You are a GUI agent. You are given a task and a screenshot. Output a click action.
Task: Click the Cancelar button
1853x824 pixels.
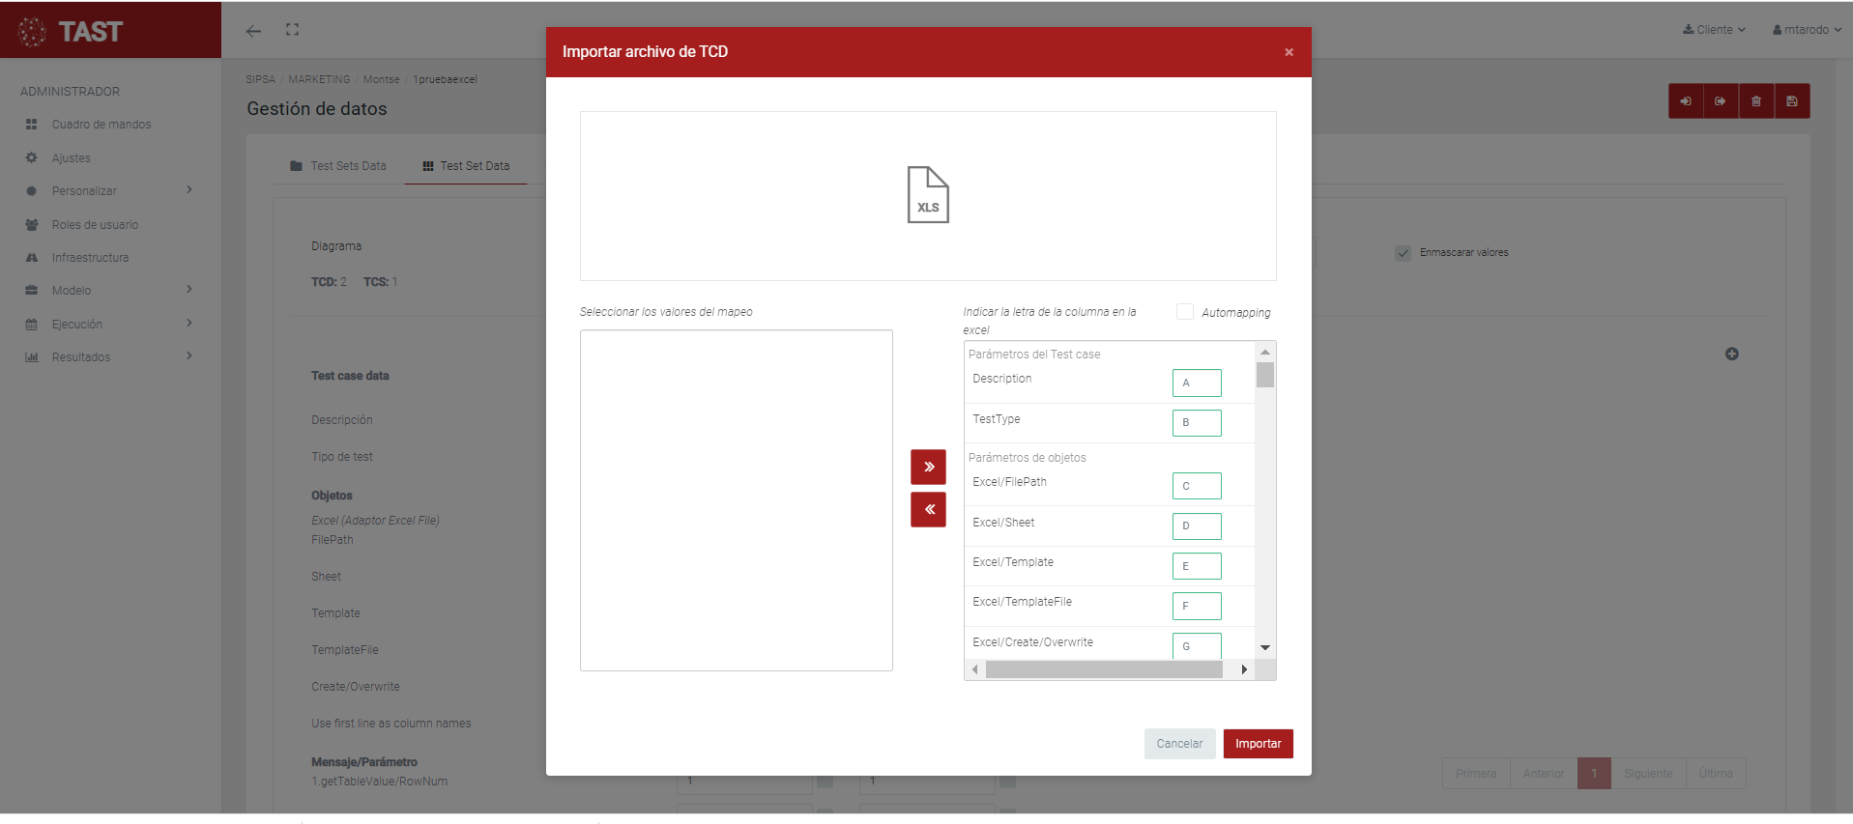coord(1178,744)
